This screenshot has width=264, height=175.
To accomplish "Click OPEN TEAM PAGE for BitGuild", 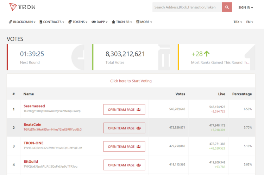I will (x=124, y=165).
